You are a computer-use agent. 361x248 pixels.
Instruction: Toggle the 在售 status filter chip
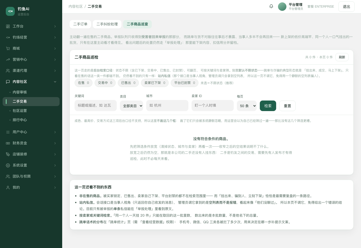84,83
